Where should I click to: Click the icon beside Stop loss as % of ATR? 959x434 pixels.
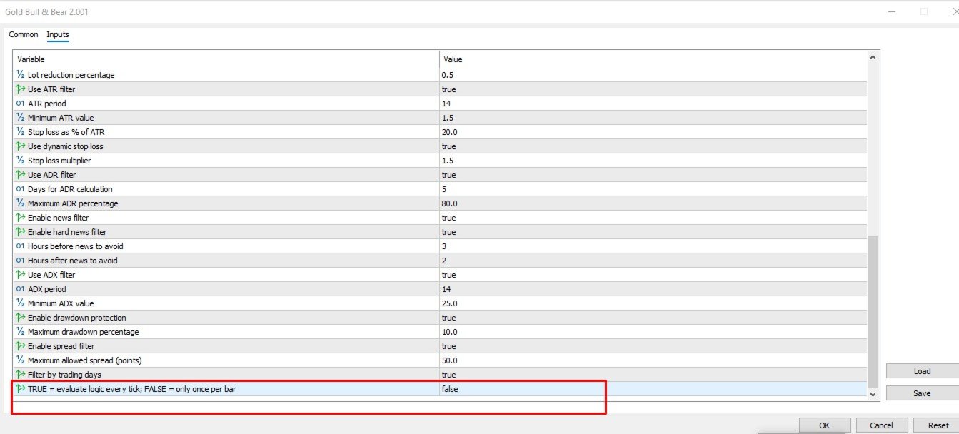click(20, 132)
